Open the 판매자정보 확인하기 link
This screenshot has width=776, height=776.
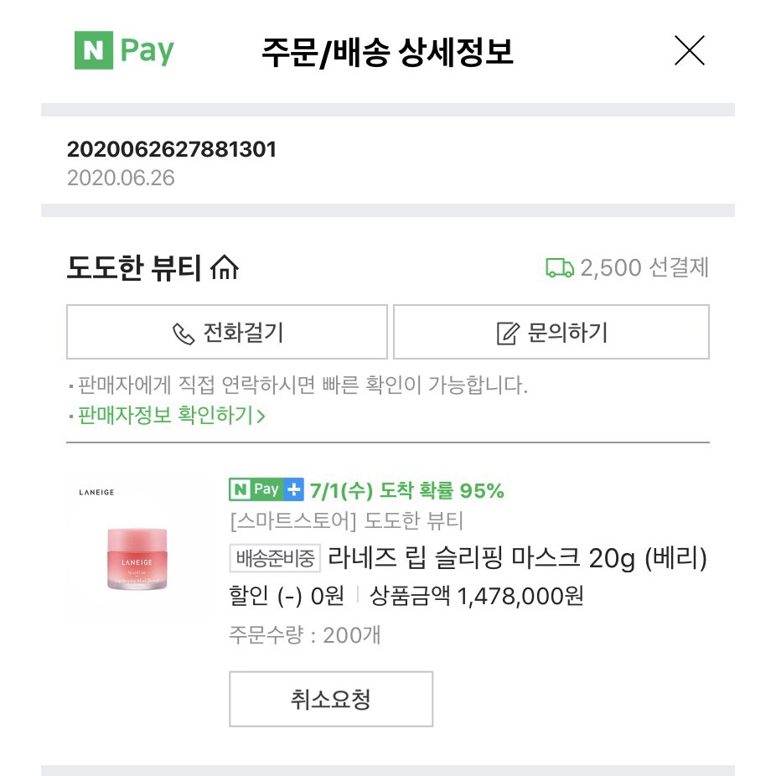(x=171, y=415)
